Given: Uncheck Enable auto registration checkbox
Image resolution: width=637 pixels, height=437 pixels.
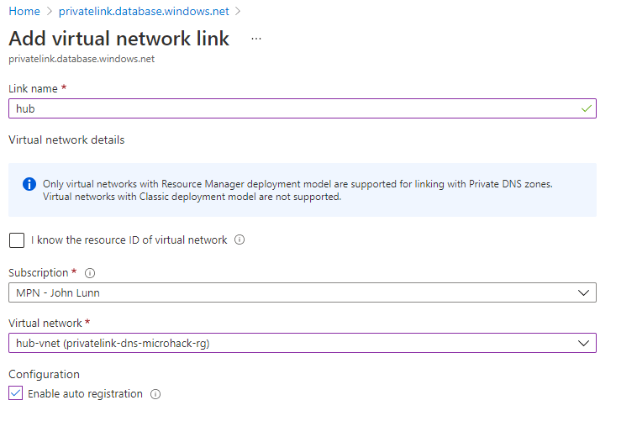Looking at the screenshot, I should [15, 393].
